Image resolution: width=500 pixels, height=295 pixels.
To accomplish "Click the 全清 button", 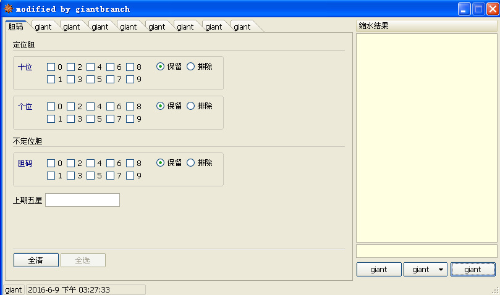I will [x=36, y=260].
